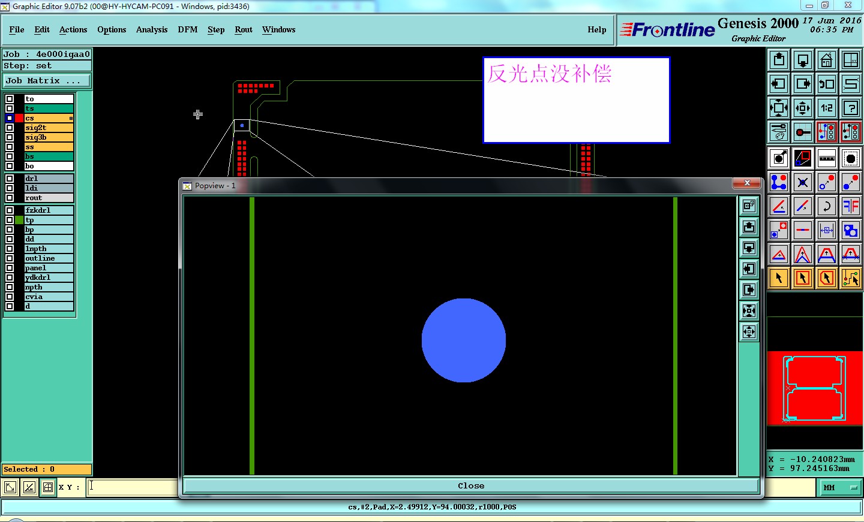Viewport: 864px width, 522px height.
Task: Select the plain arrow select tool
Action: tap(779, 278)
